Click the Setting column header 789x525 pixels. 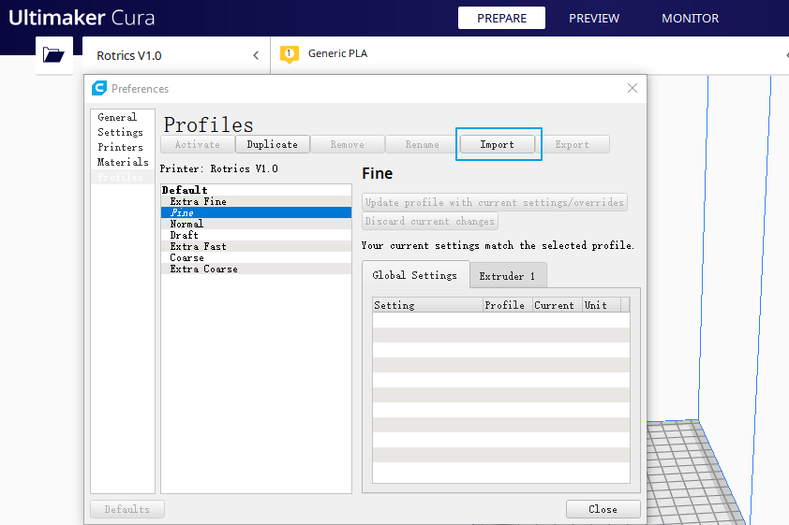click(427, 305)
